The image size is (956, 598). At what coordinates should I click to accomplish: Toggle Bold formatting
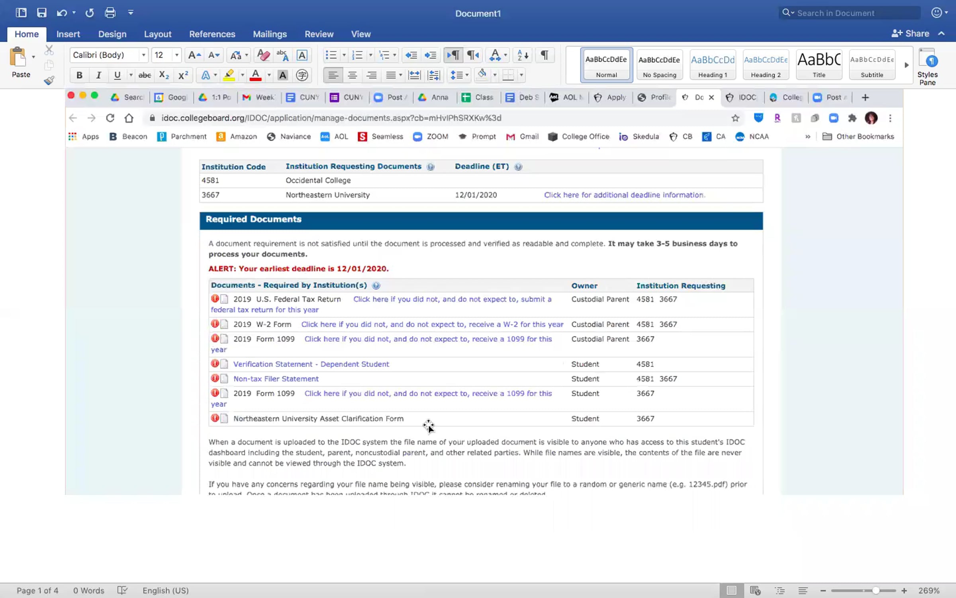[x=79, y=75]
